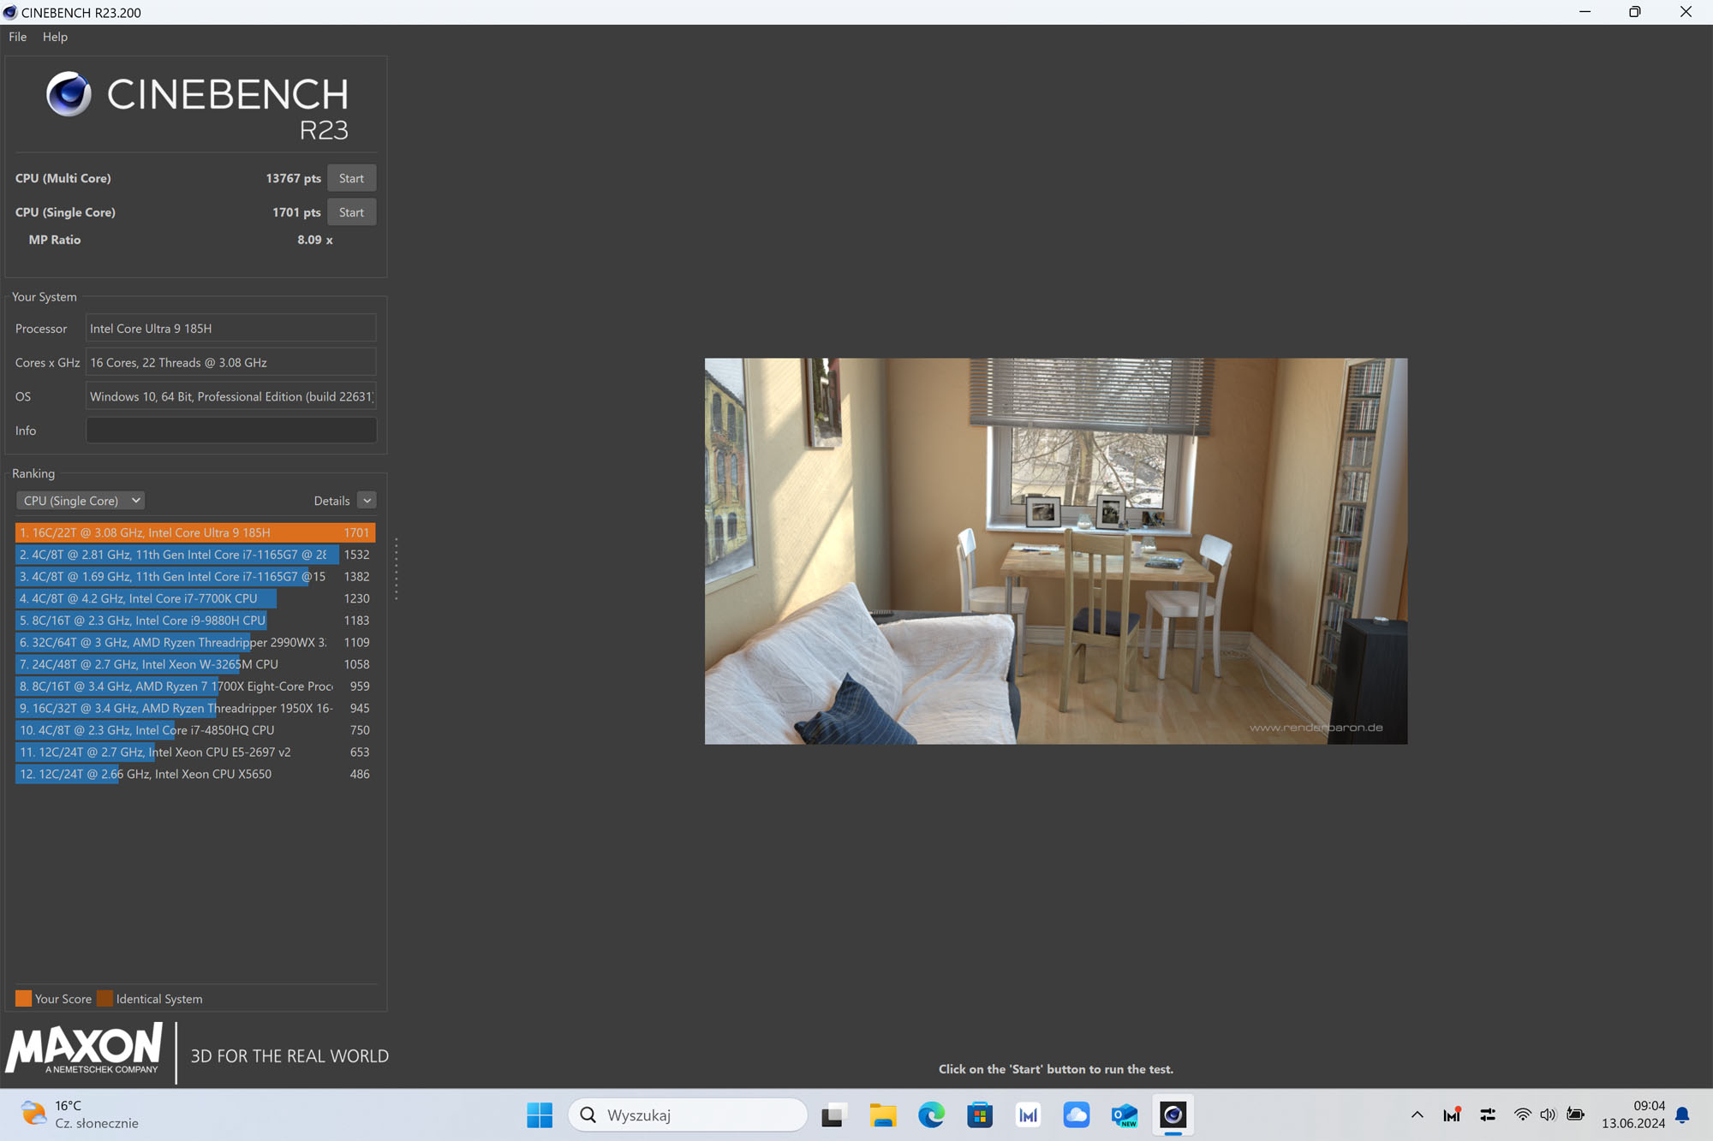Start the CPU Single Core test

click(x=351, y=212)
